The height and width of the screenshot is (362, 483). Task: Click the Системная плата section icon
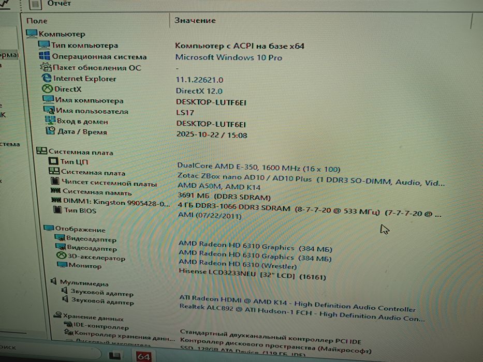coord(41,151)
